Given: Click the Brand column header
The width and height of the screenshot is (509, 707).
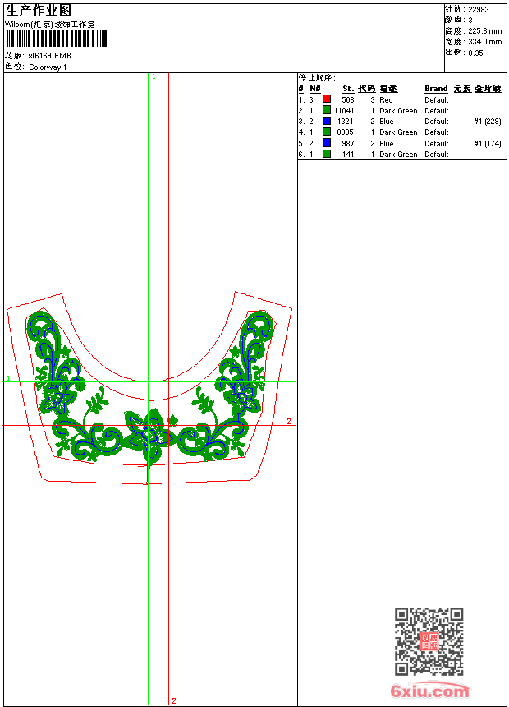Looking at the screenshot, I should click(436, 89).
